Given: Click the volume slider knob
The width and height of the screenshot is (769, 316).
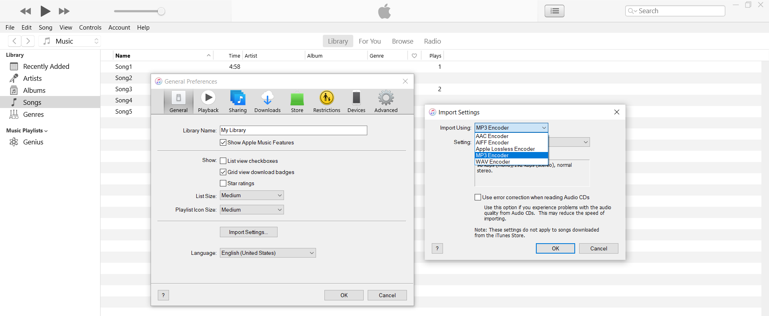Looking at the screenshot, I should pyautogui.click(x=161, y=11).
